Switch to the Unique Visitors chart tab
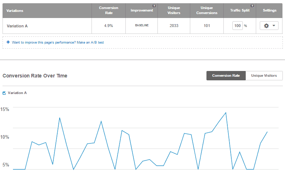The image size is (285, 174). tap(264, 76)
